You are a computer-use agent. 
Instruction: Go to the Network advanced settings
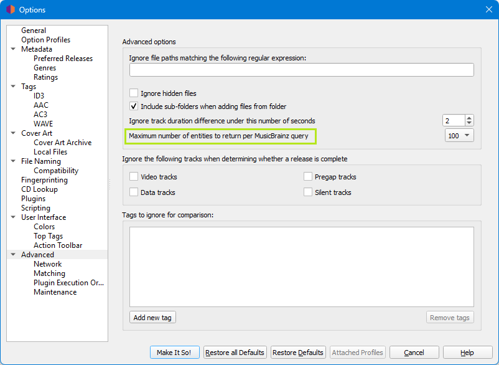click(x=47, y=264)
